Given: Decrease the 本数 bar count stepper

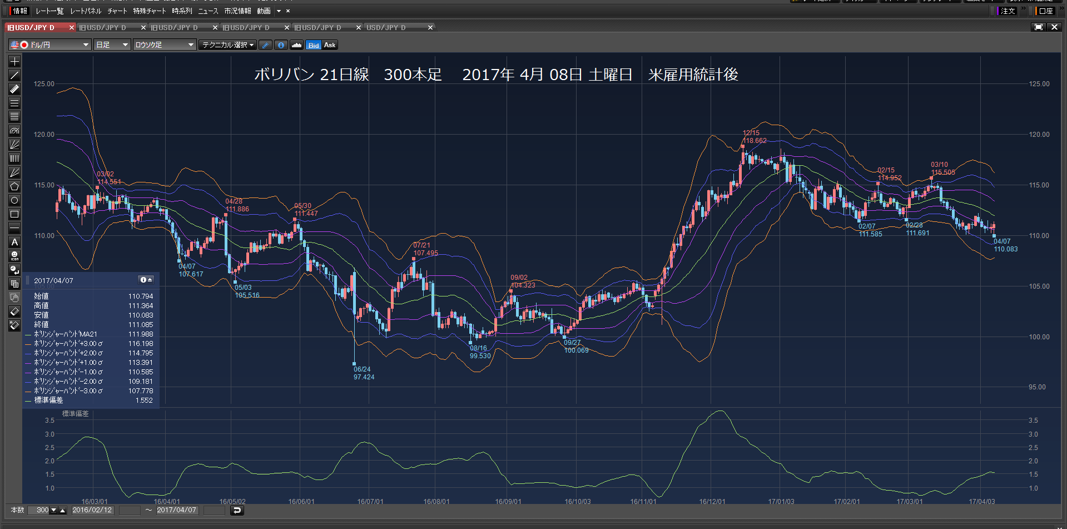Looking at the screenshot, I should coord(54,510).
